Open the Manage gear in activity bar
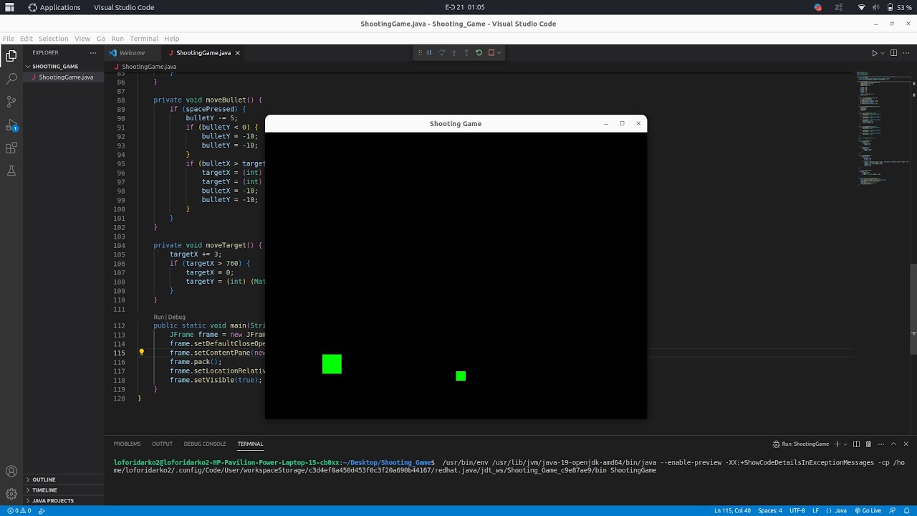 pyautogui.click(x=11, y=494)
